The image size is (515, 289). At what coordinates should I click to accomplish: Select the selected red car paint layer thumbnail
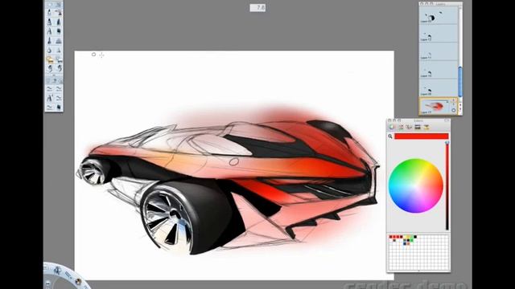click(x=435, y=106)
